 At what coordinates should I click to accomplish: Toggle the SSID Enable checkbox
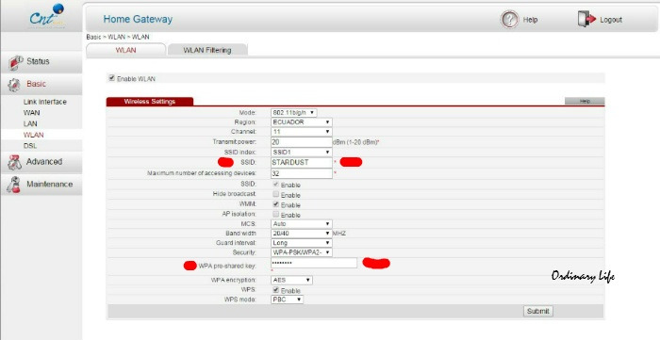click(275, 185)
